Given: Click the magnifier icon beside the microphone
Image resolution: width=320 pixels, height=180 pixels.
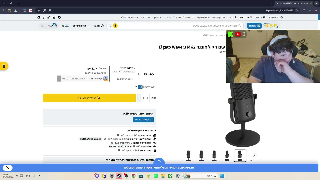Looking at the screenshot, I should pos(110,26).
